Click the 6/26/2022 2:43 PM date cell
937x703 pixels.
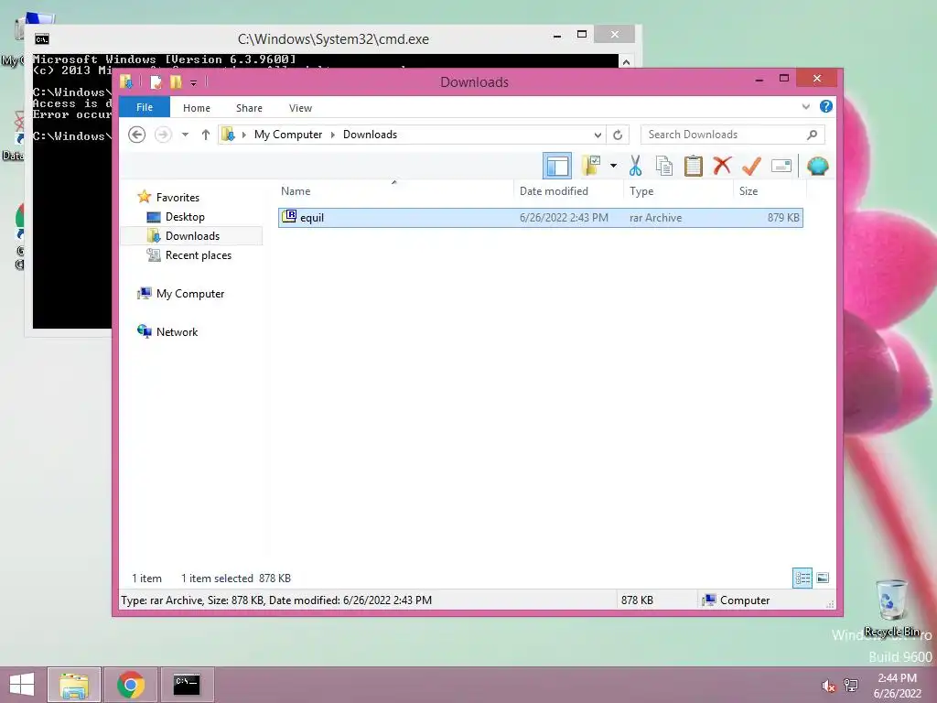tap(564, 218)
